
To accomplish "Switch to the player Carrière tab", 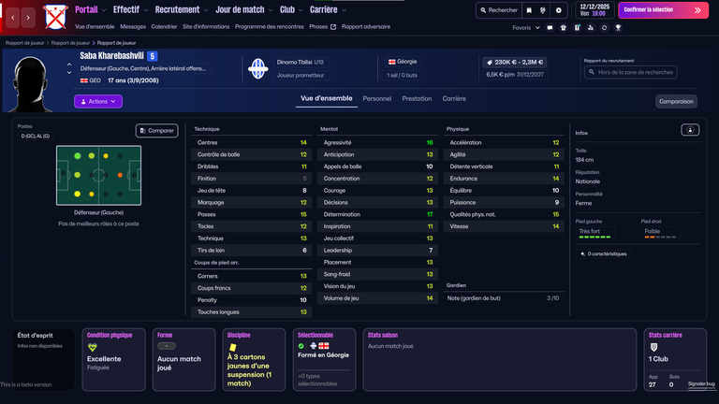I will [x=454, y=98].
